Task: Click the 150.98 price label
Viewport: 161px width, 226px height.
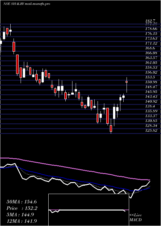Action: pos(151,82)
